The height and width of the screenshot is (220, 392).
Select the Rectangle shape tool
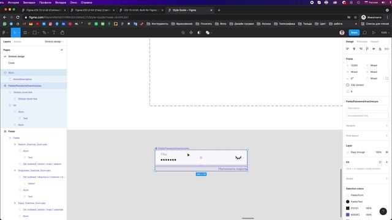point(35,32)
